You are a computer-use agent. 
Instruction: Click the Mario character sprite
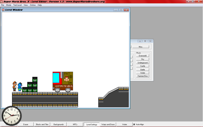(15, 86)
